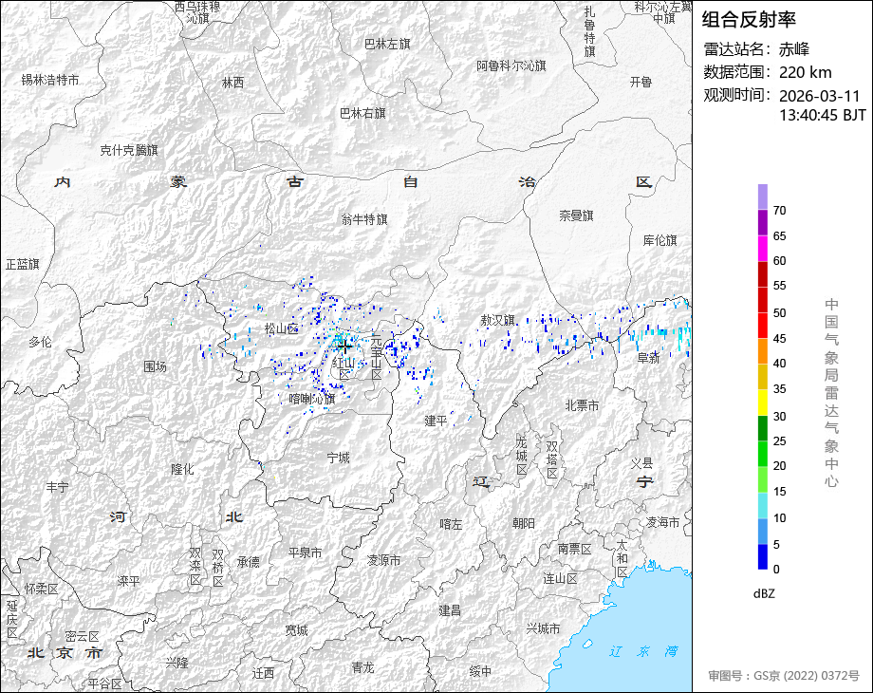Click the 锡林浩特市 map label
This screenshot has width=873, height=693.
coord(50,81)
